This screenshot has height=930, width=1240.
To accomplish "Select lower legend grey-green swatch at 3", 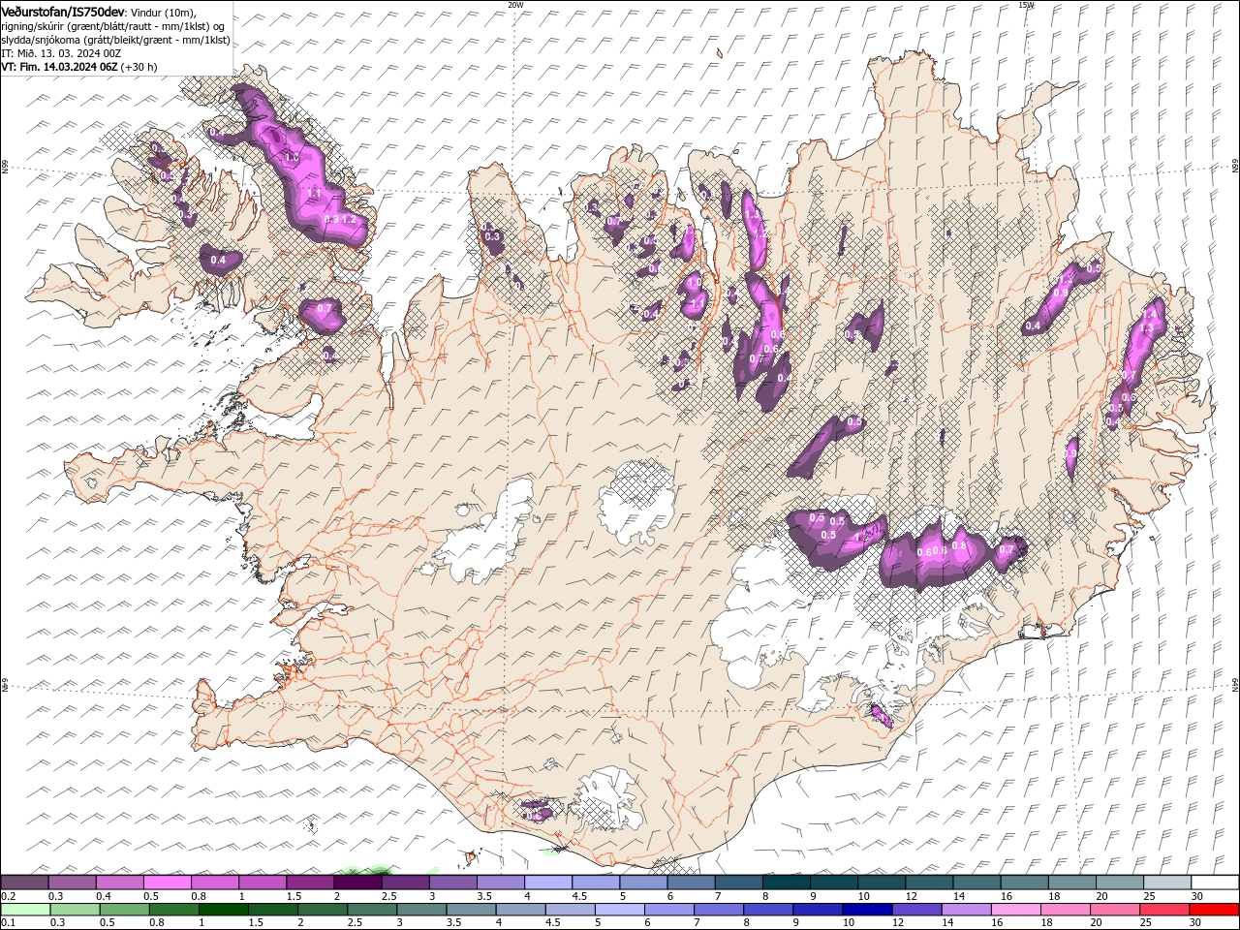I will coord(421,910).
